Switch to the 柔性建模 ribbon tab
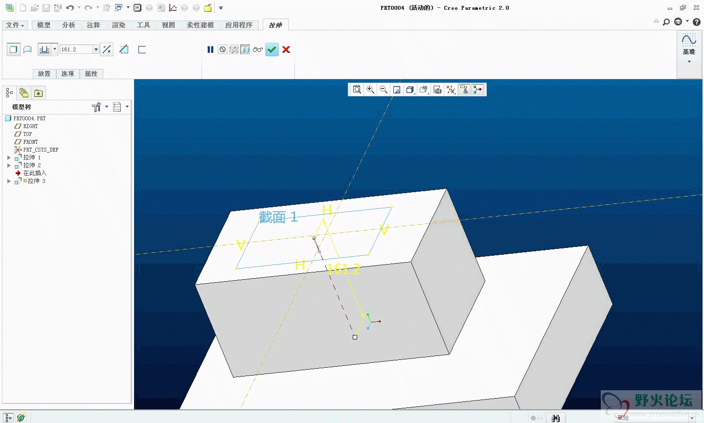The width and height of the screenshot is (704, 423). pos(200,25)
